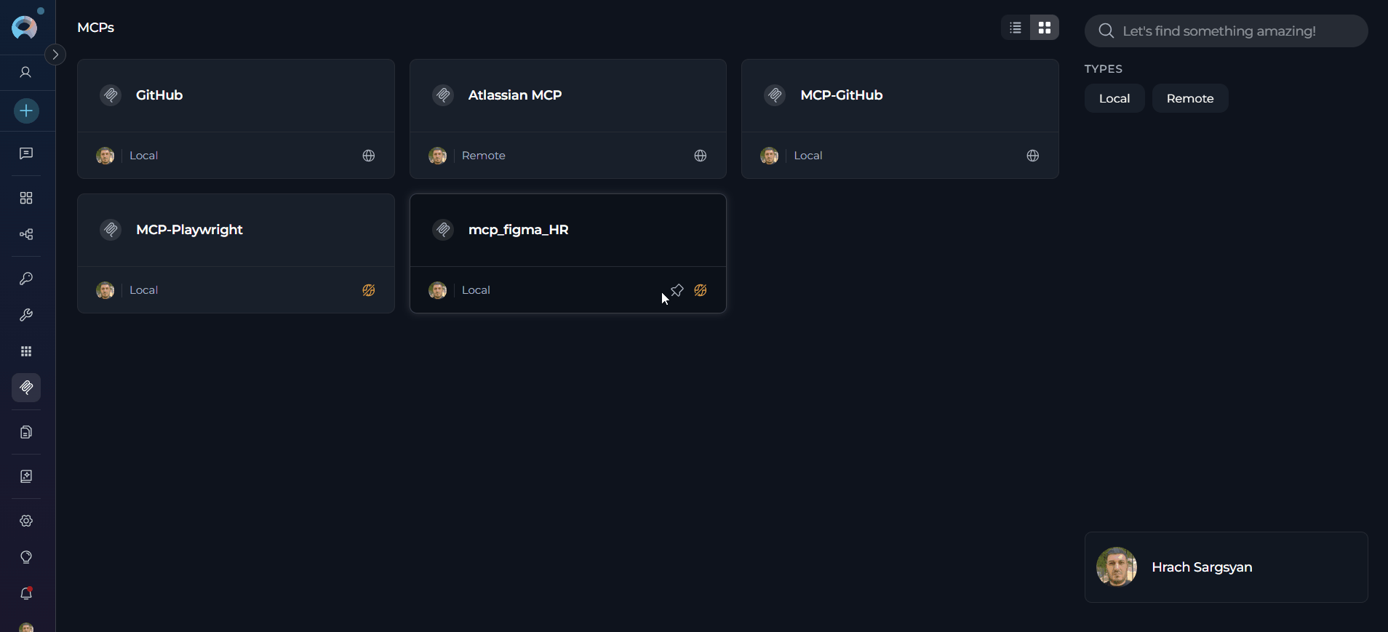This screenshot has width=1388, height=632.
Task: Open the user profile sidebar icon
Action: 26,72
